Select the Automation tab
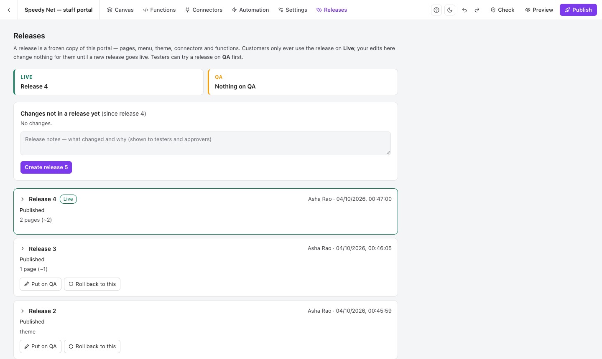 click(250, 10)
